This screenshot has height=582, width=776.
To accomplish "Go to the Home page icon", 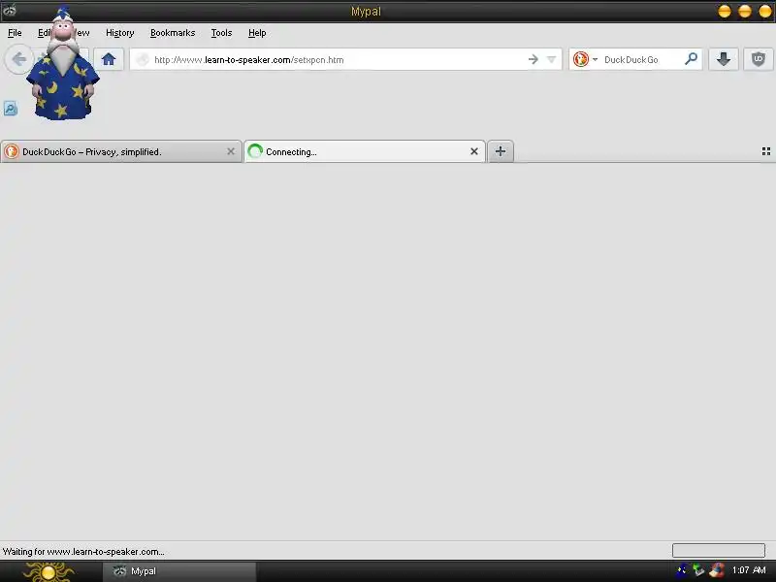I will [x=109, y=59].
